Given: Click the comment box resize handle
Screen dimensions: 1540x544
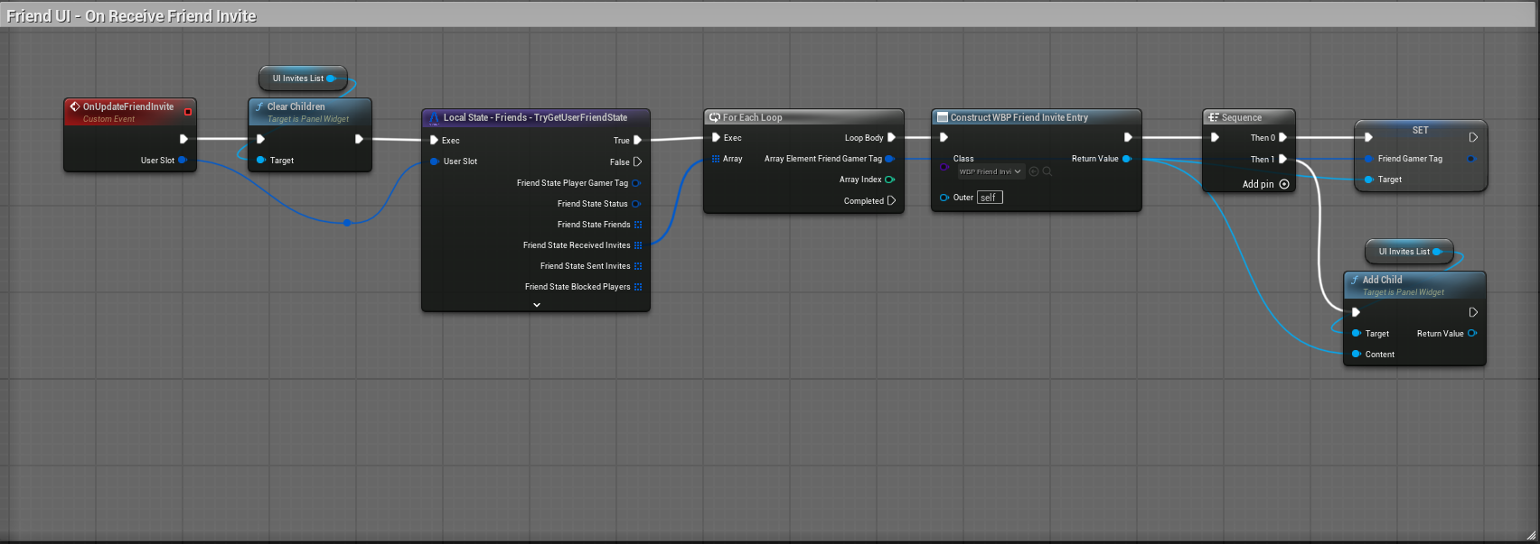Looking at the screenshot, I should pyautogui.click(x=1531, y=535).
